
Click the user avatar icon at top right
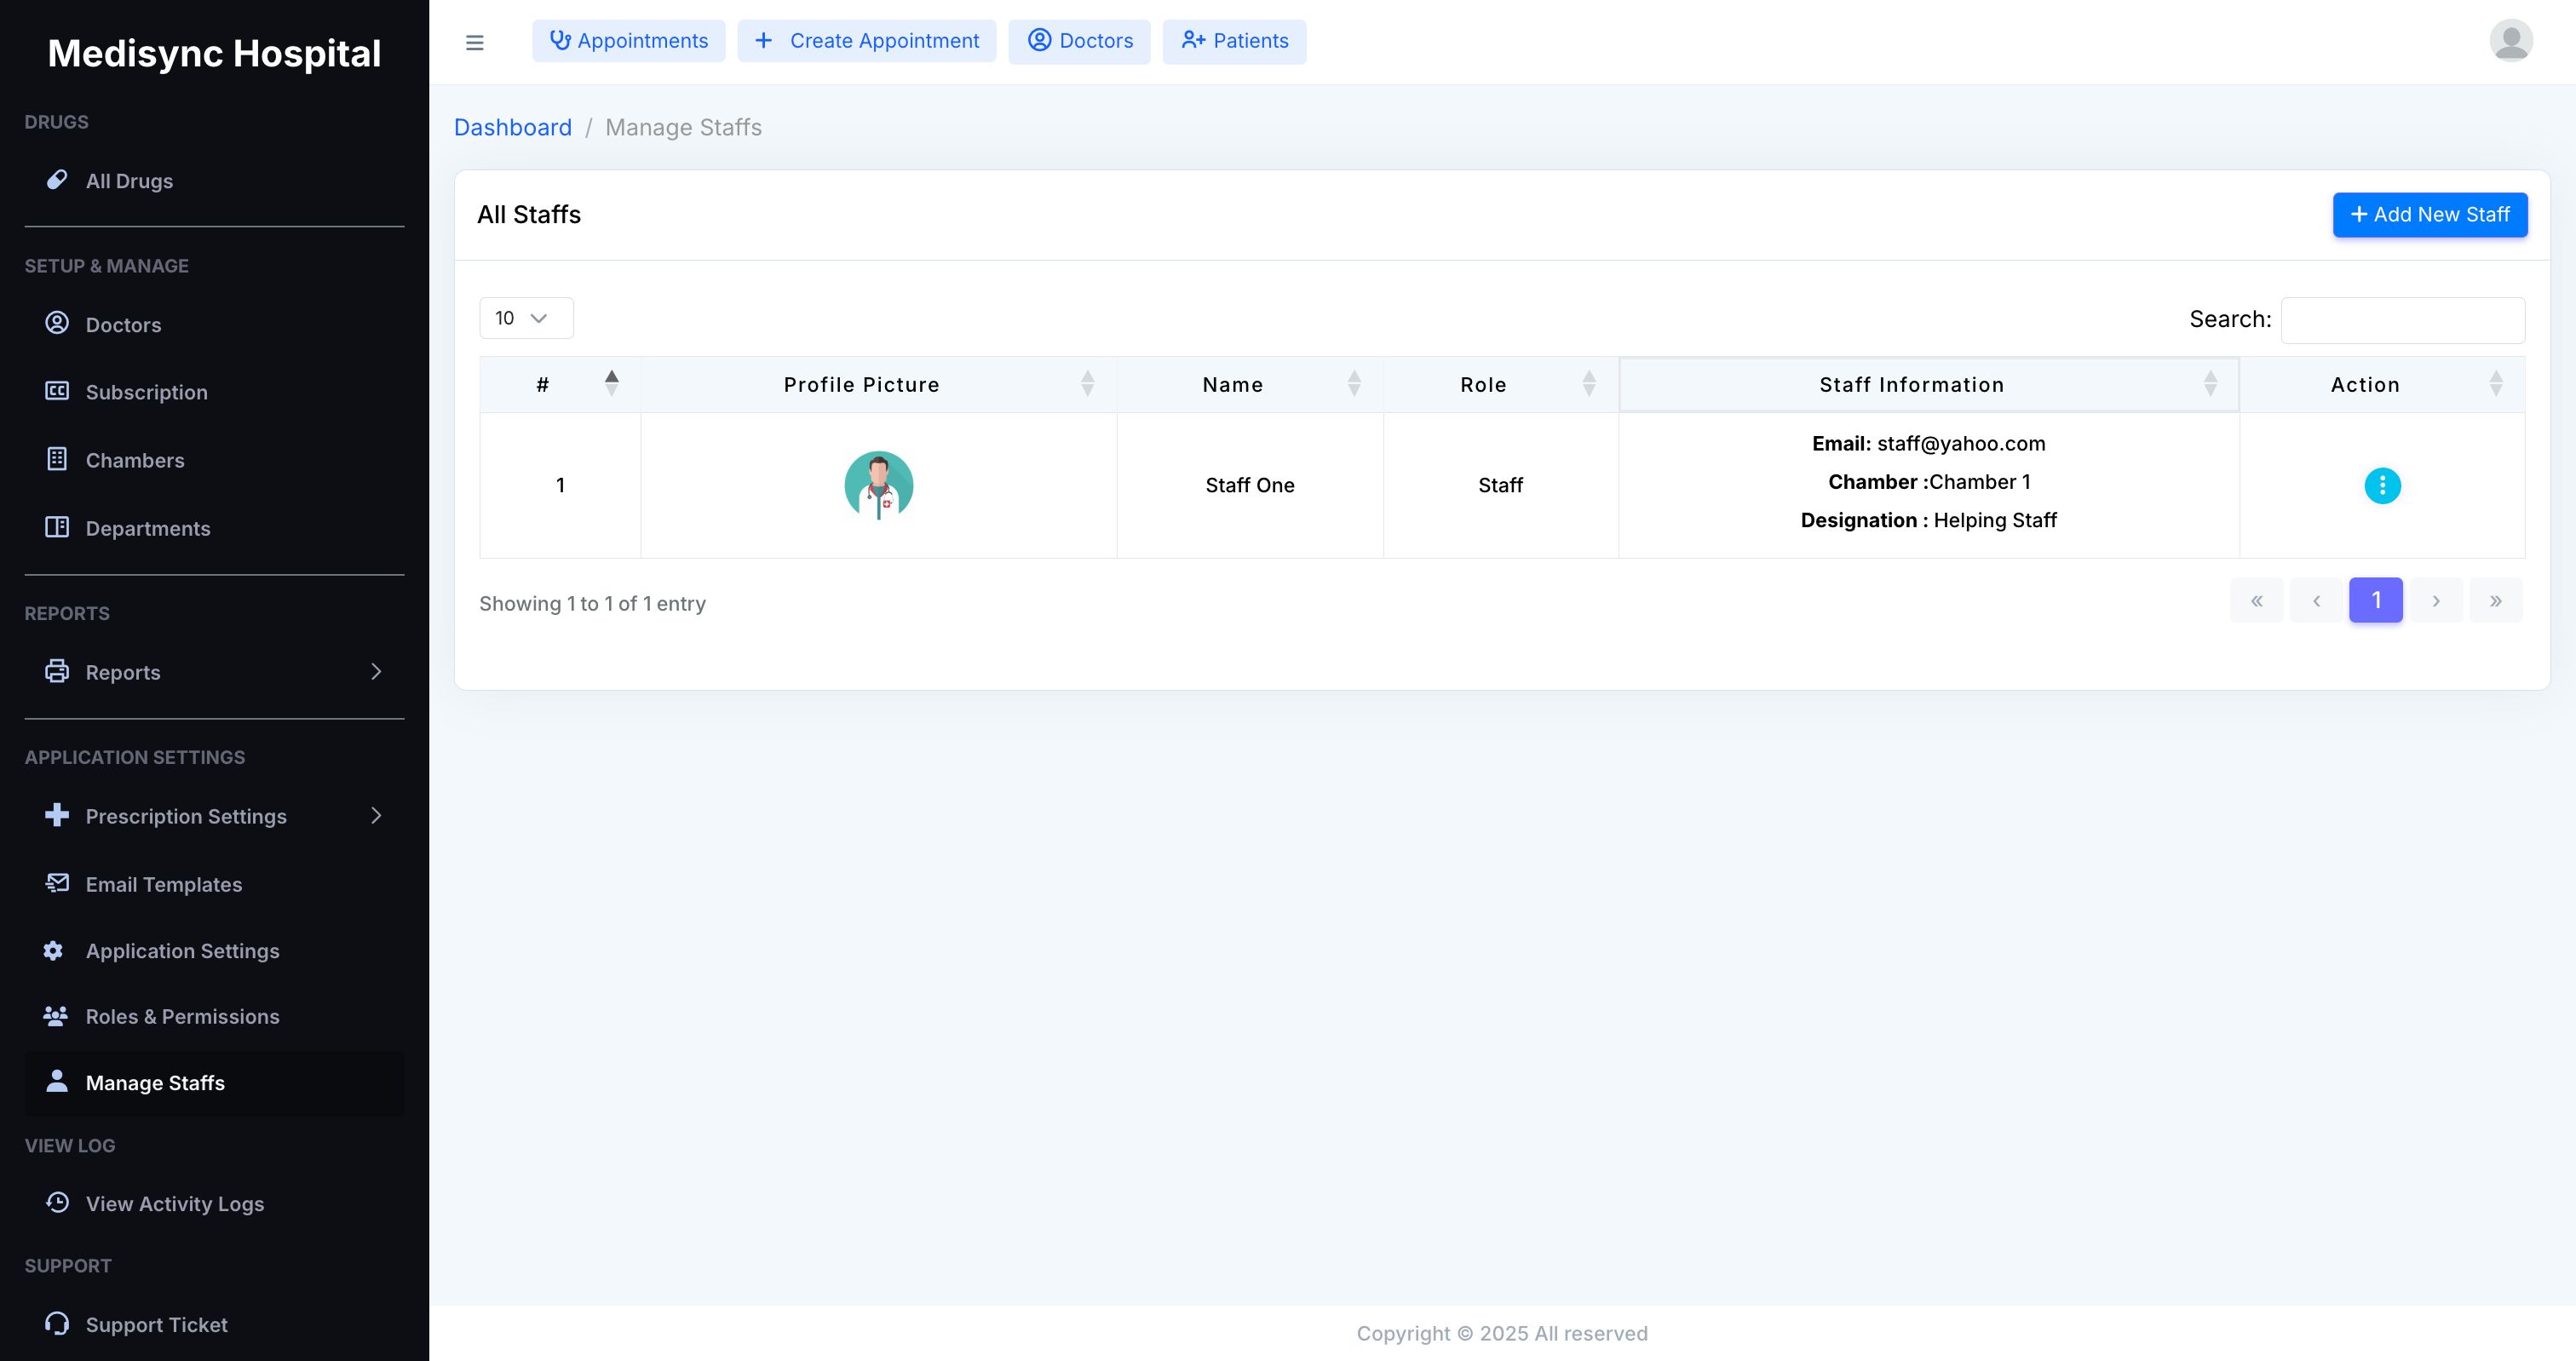pos(2510,41)
